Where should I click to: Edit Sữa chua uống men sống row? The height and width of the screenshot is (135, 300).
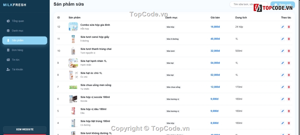pyautogui.click(x=283, y=87)
